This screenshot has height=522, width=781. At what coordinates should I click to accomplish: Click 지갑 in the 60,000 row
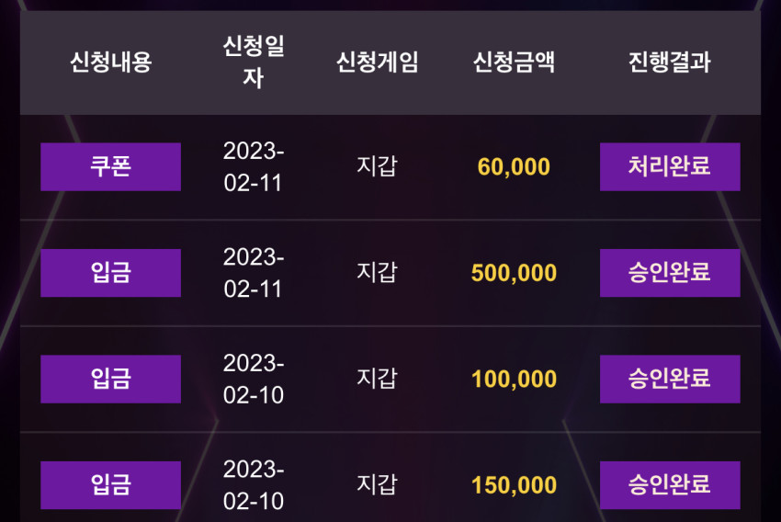(x=377, y=166)
